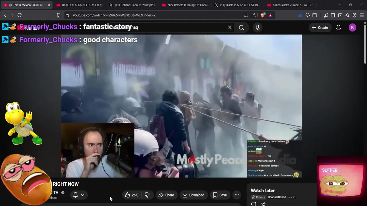This screenshot has height=206, width=367.
Task: Click the YouTube search magnifier button
Action: coord(241,27)
